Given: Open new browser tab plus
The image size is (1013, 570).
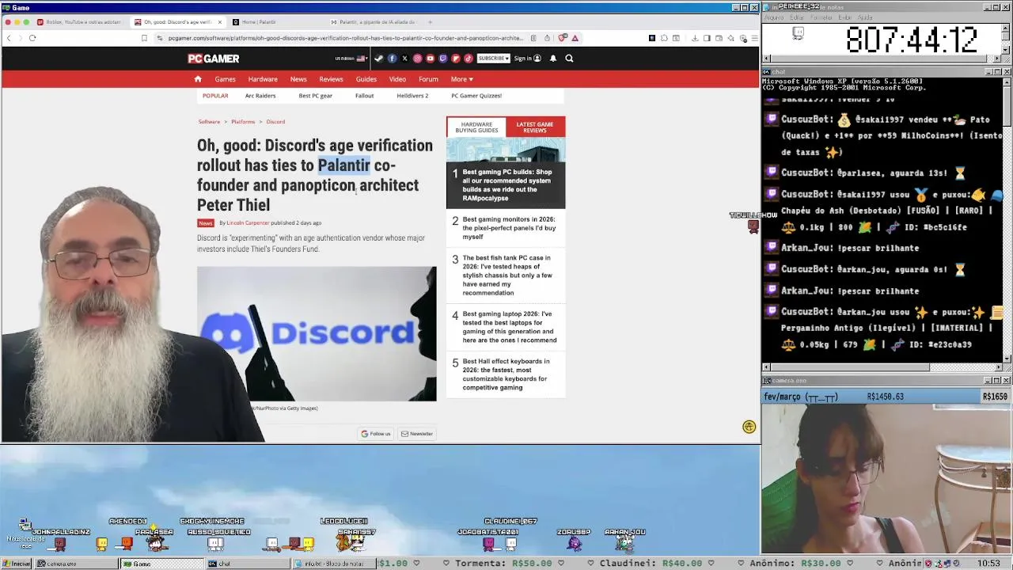Looking at the screenshot, I should click(x=430, y=22).
